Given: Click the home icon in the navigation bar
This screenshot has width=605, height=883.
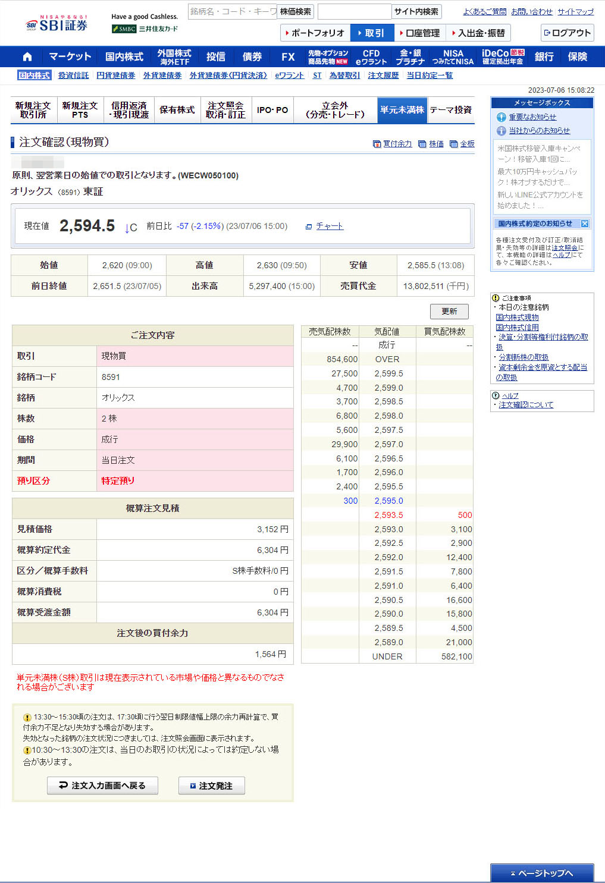Looking at the screenshot, I should click(x=27, y=56).
